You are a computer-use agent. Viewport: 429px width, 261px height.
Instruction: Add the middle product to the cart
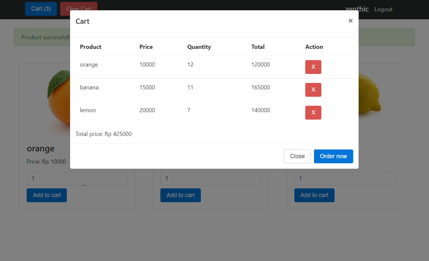180,195
